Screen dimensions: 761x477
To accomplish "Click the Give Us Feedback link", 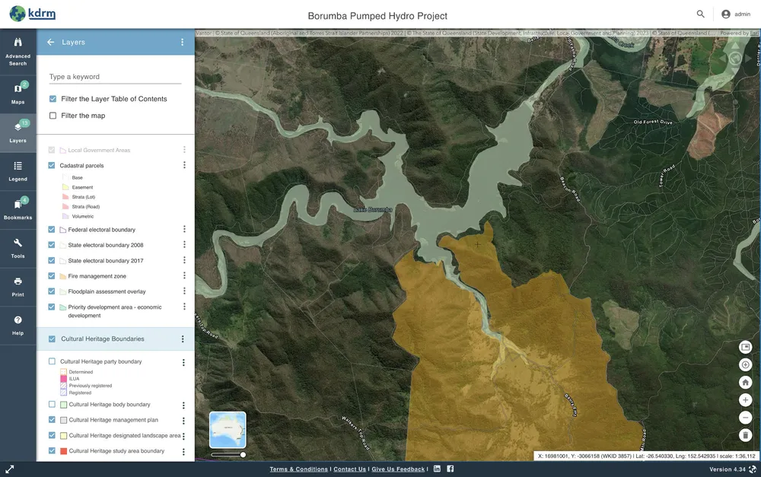I will [398, 469].
